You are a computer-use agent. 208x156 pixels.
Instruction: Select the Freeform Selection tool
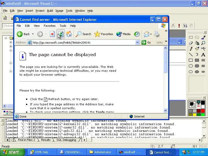(x=197, y=37)
